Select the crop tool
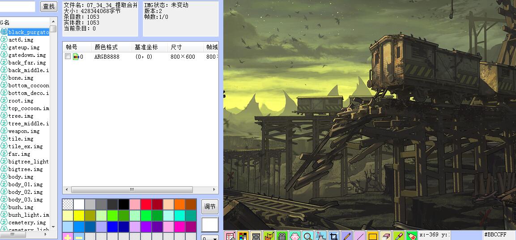The image size is (516, 240). [x=333, y=236]
